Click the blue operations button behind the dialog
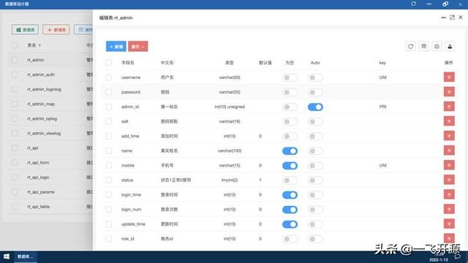 (83, 30)
